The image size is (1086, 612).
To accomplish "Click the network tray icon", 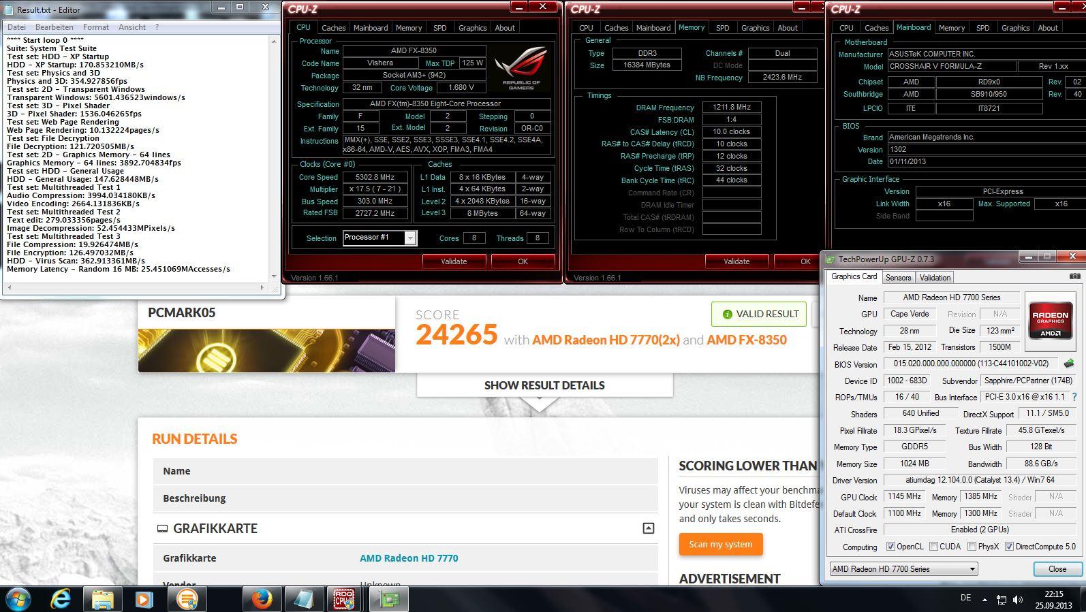I will (1001, 600).
